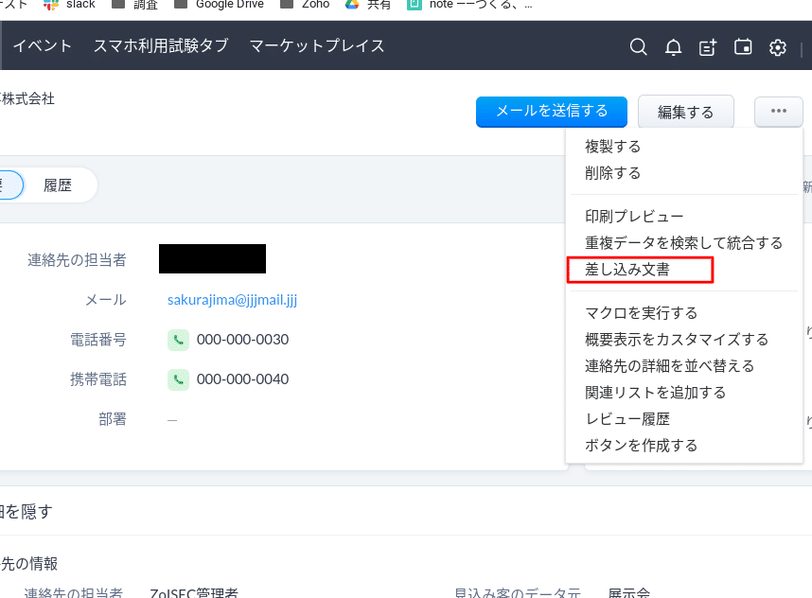812x598 pixels.
Task: Click phone icon beside 000-000-0030
Action: (x=178, y=340)
